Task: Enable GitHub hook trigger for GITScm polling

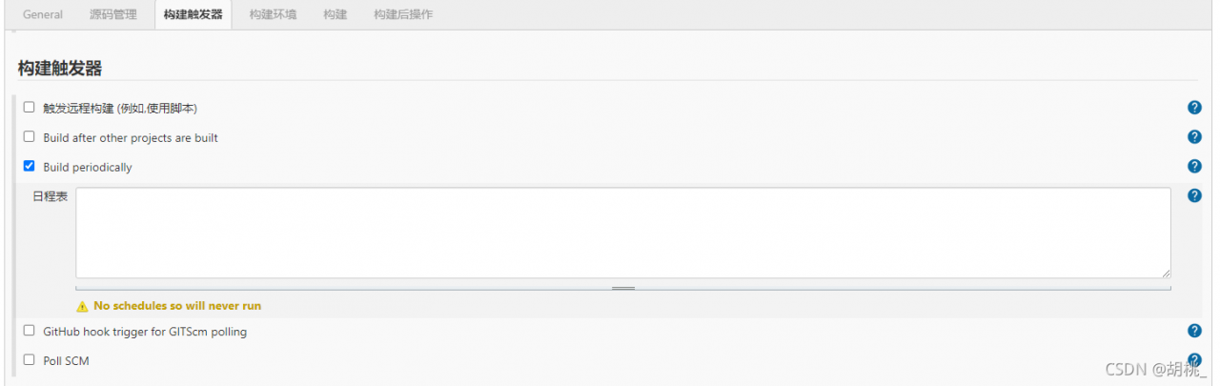Action: [29, 331]
